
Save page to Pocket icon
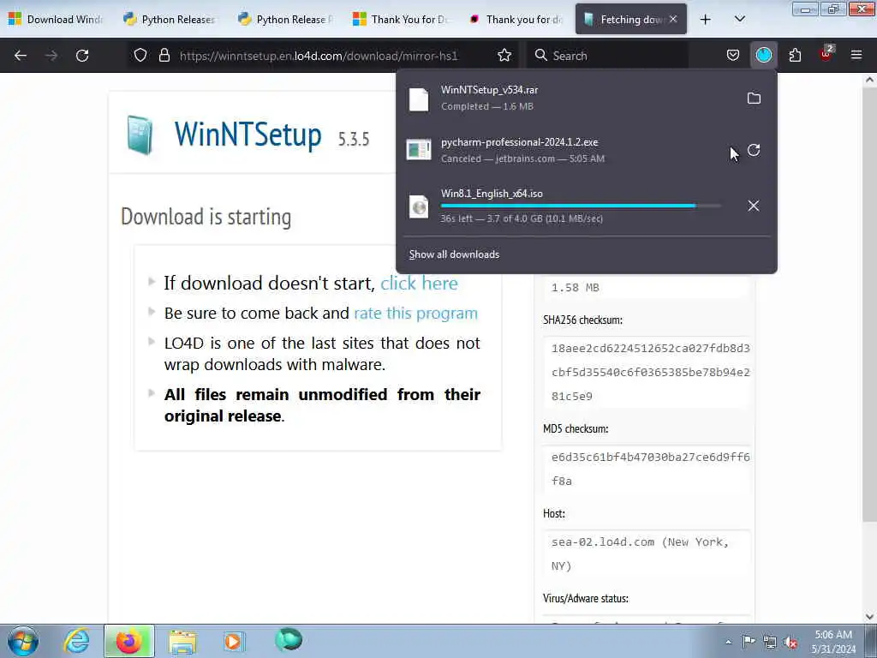(733, 56)
